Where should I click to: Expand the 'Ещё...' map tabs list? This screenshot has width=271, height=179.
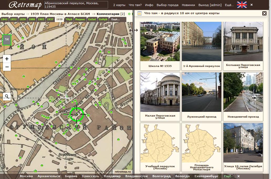coord(115,19)
